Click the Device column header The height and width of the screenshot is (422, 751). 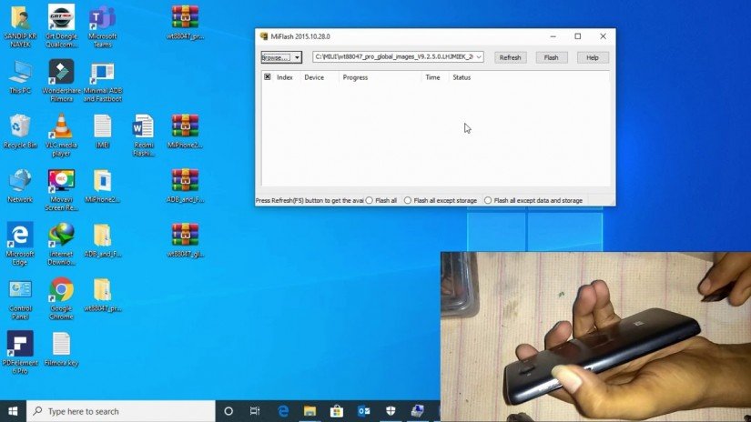(314, 77)
